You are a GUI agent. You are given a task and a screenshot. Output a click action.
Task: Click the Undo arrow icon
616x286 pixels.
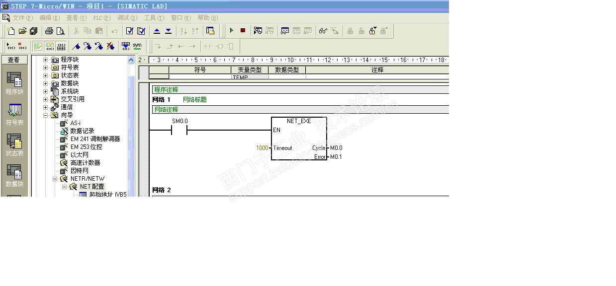114,31
